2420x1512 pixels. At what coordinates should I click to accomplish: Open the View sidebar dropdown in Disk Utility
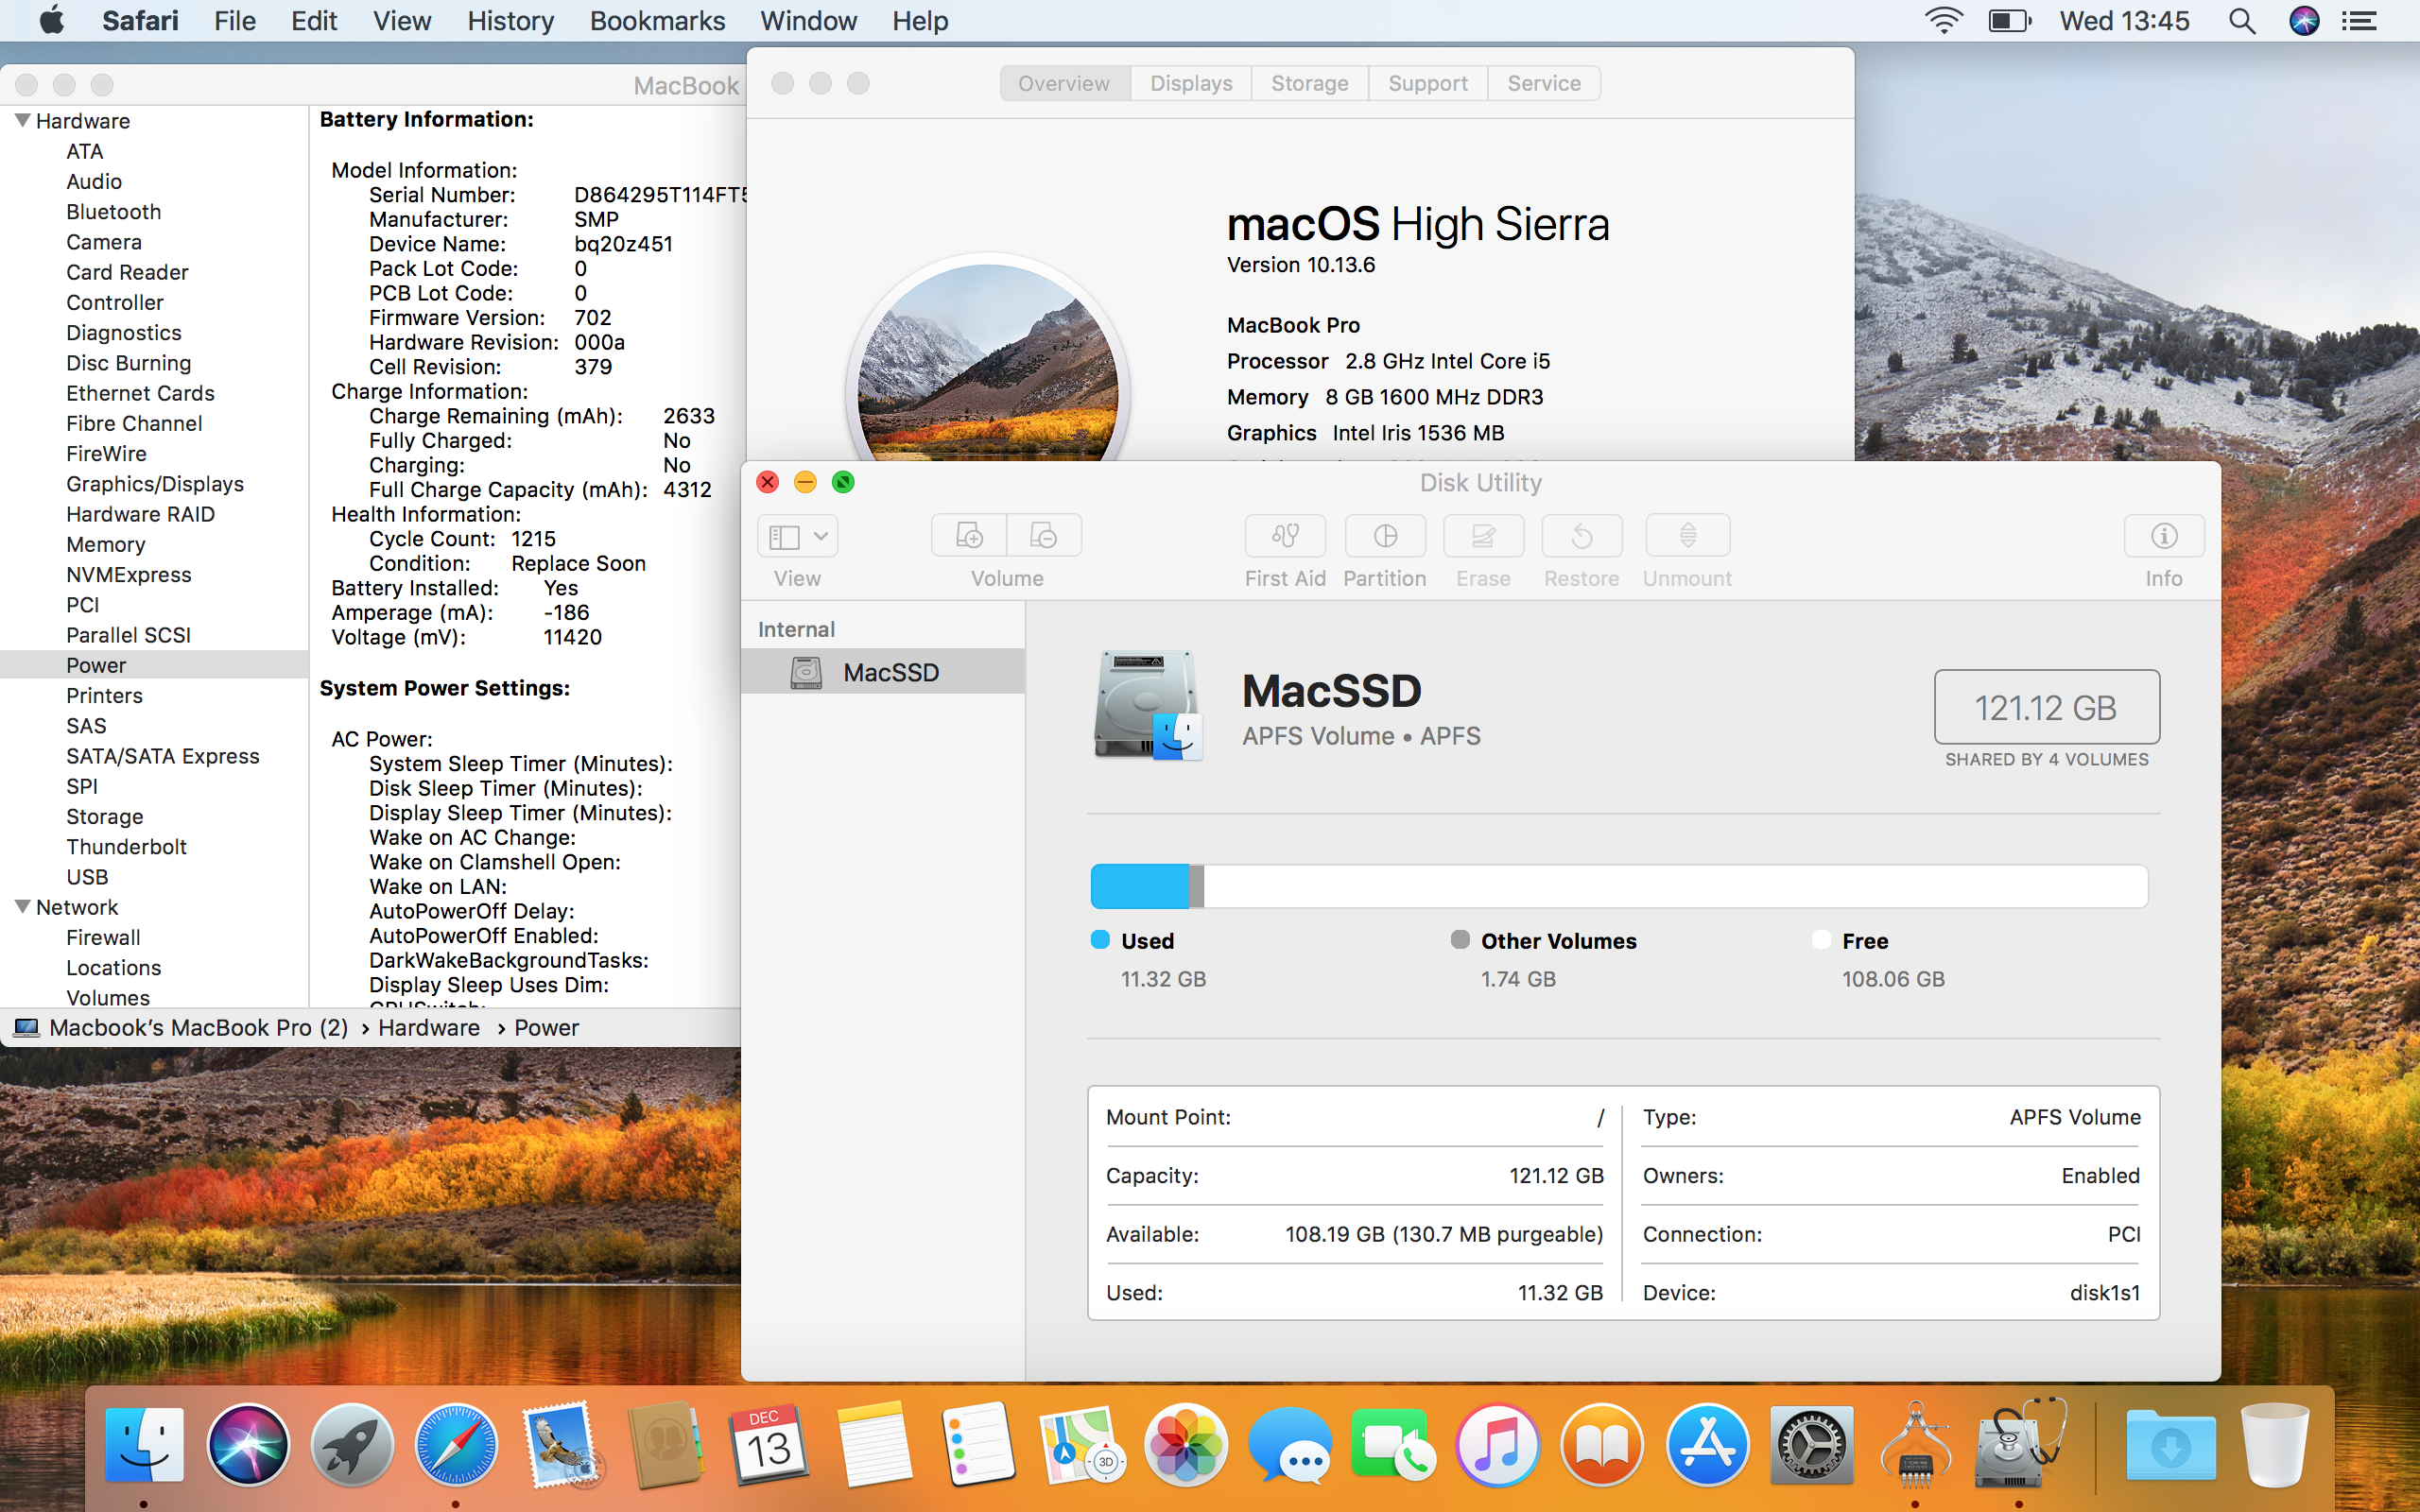[797, 536]
